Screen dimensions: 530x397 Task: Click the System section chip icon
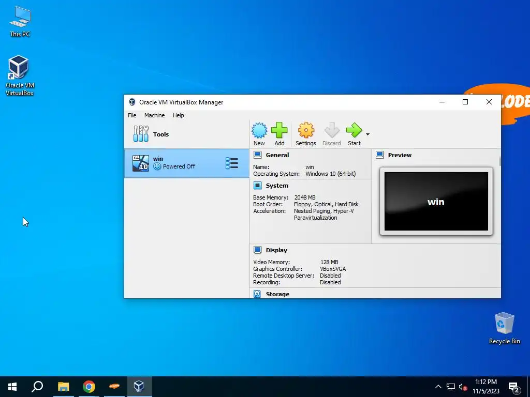(x=258, y=186)
